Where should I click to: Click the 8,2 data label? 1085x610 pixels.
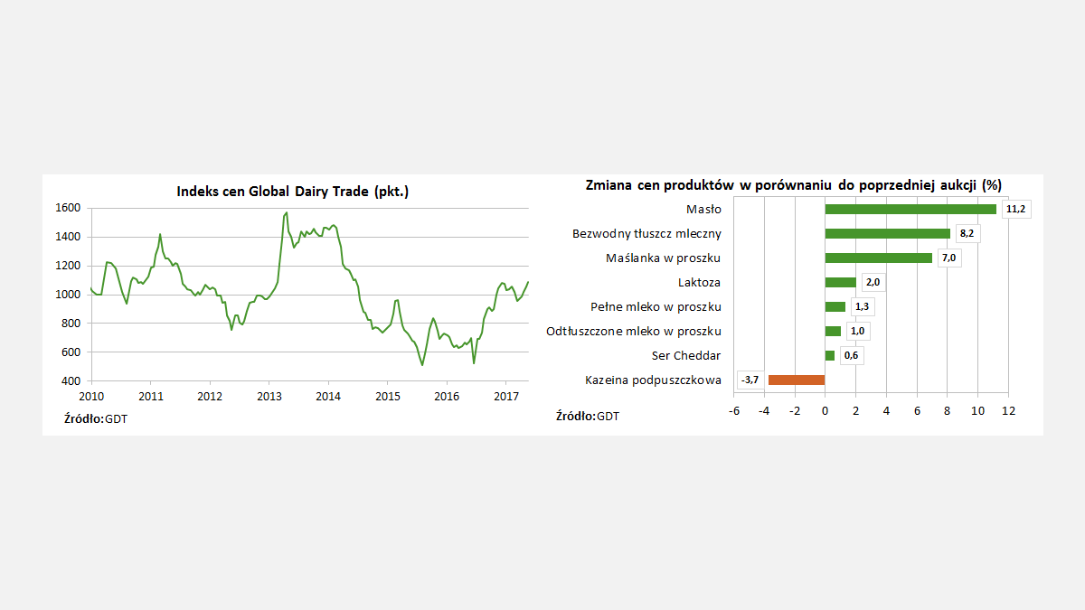967,234
